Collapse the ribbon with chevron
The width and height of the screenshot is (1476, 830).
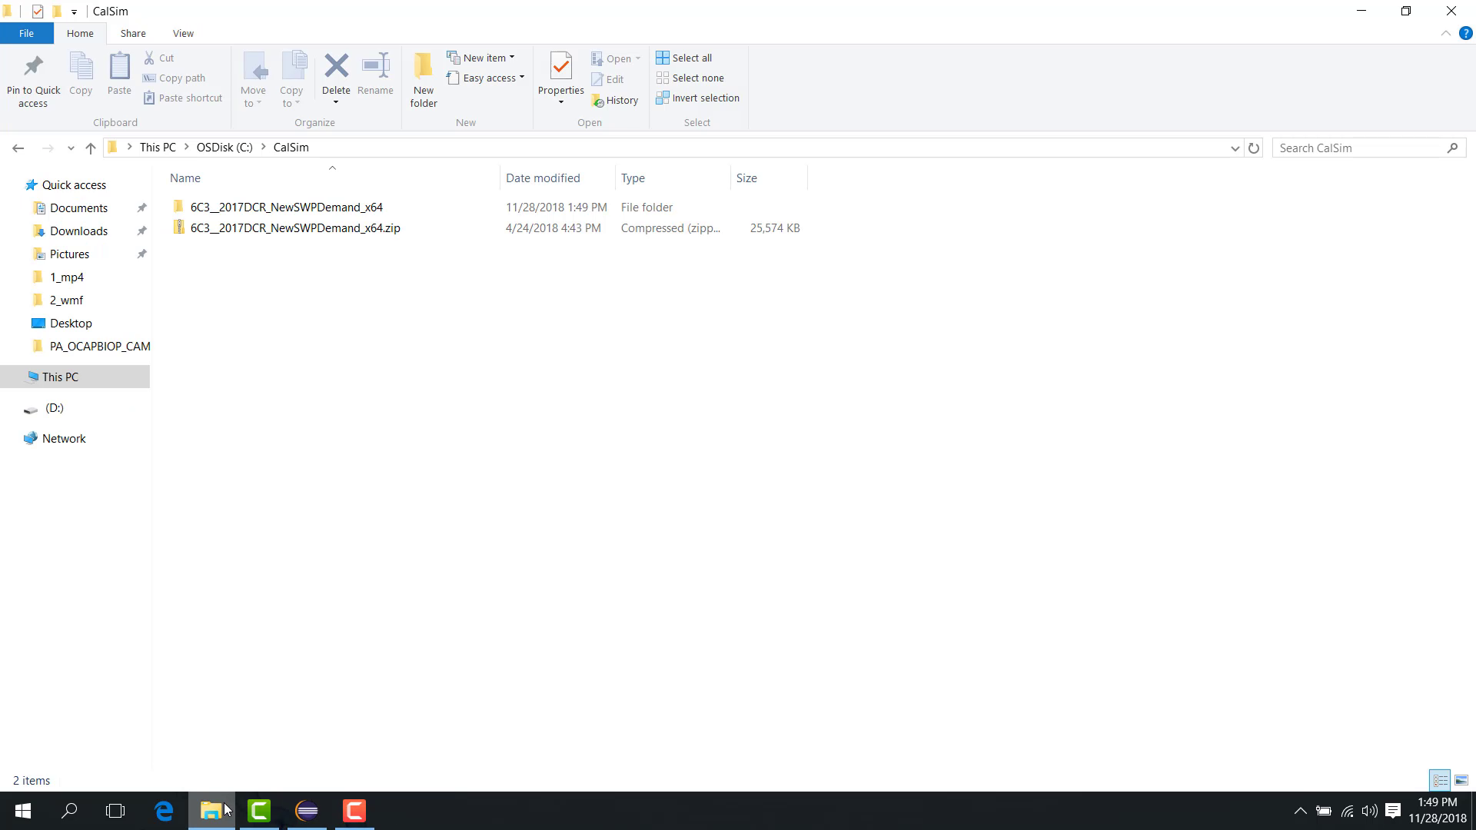1445,33
